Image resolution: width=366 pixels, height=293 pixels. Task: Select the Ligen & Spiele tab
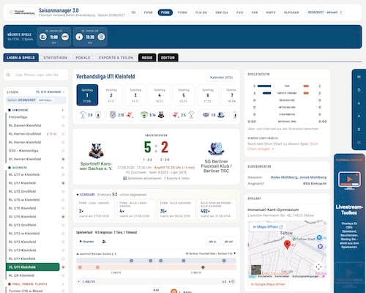pyautogui.click(x=21, y=58)
